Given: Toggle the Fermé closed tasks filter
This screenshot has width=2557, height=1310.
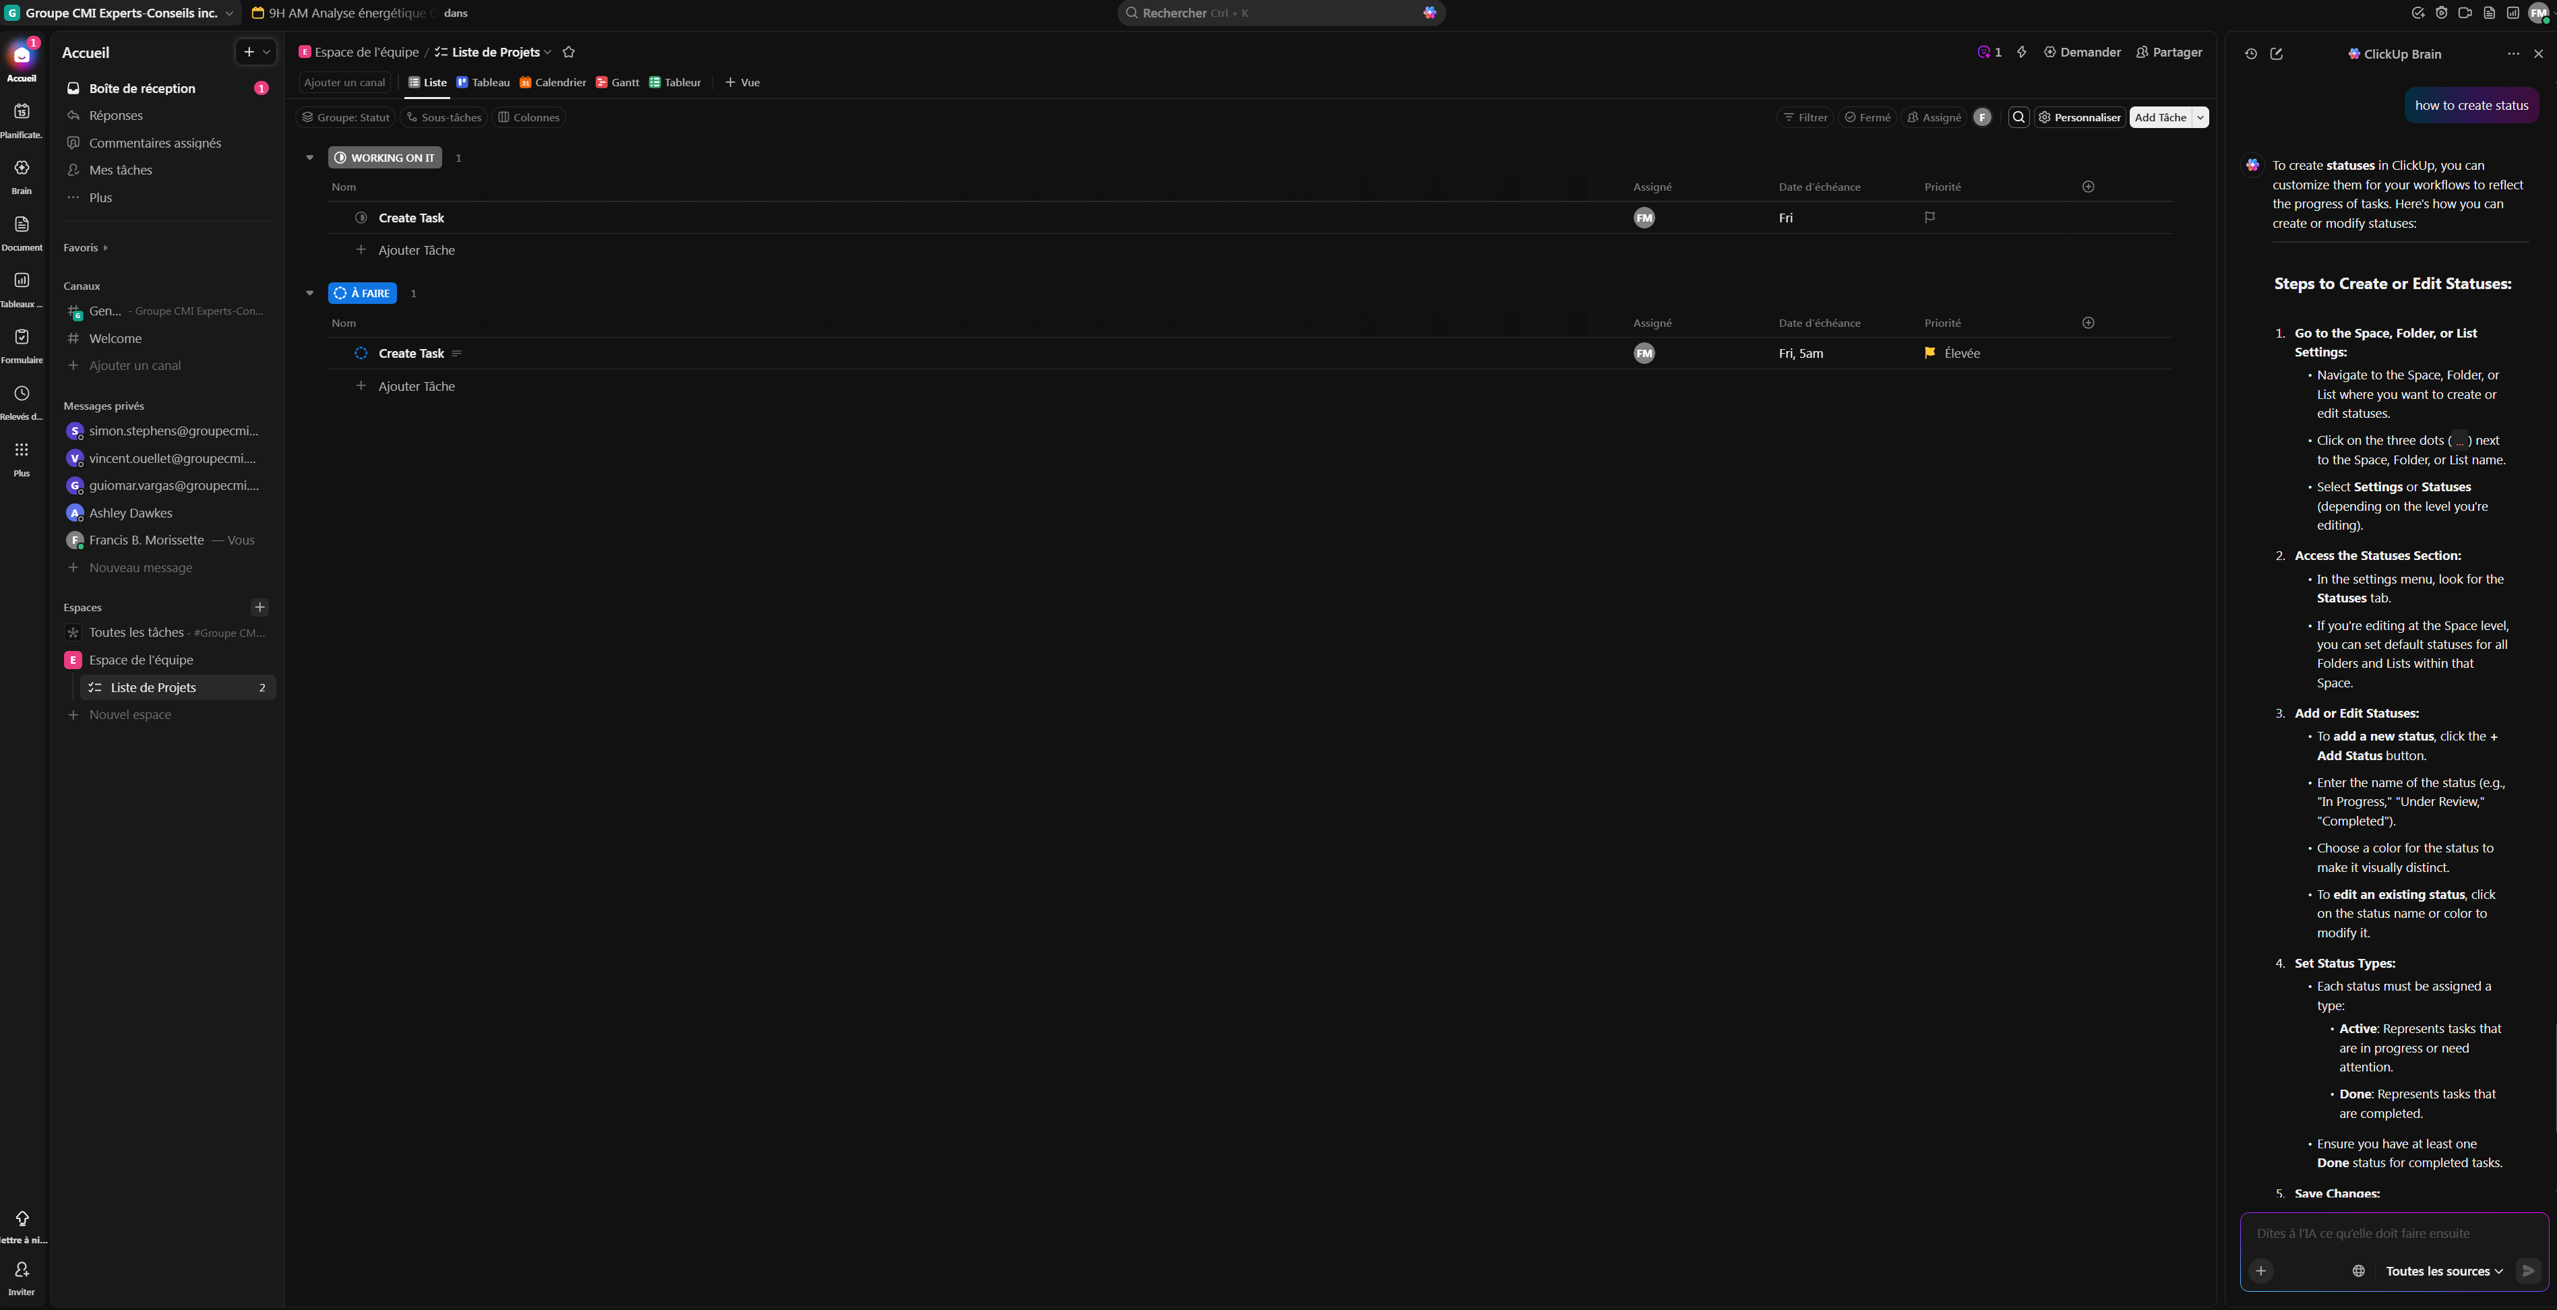Looking at the screenshot, I should (1867, 117).
